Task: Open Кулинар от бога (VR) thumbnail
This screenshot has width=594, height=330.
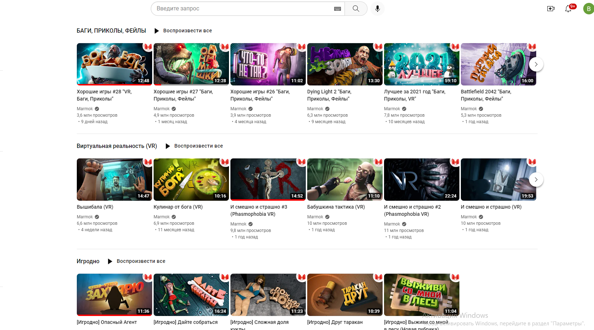Action: click(191, 180)
